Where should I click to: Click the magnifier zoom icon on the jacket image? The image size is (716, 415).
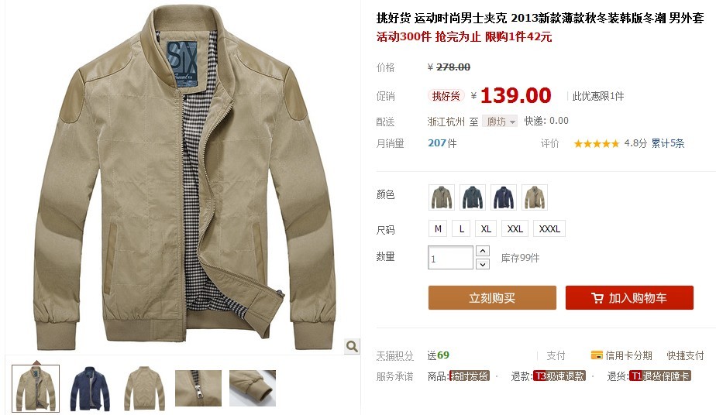click(352, 346)
